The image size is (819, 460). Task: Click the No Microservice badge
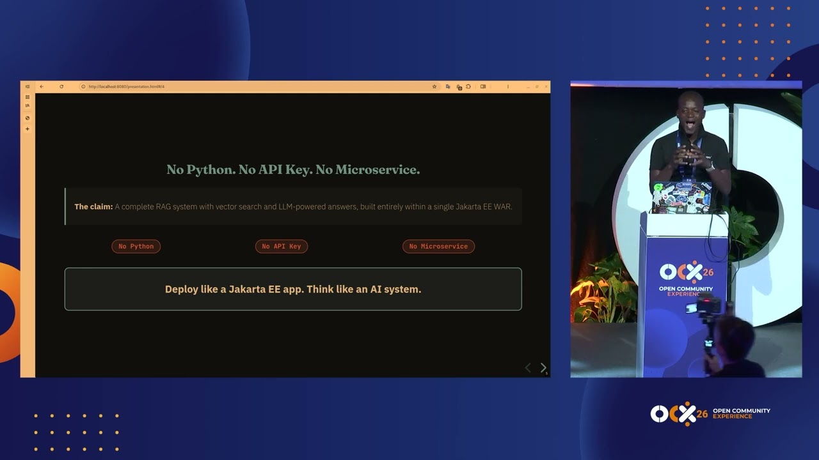point(438,246)
